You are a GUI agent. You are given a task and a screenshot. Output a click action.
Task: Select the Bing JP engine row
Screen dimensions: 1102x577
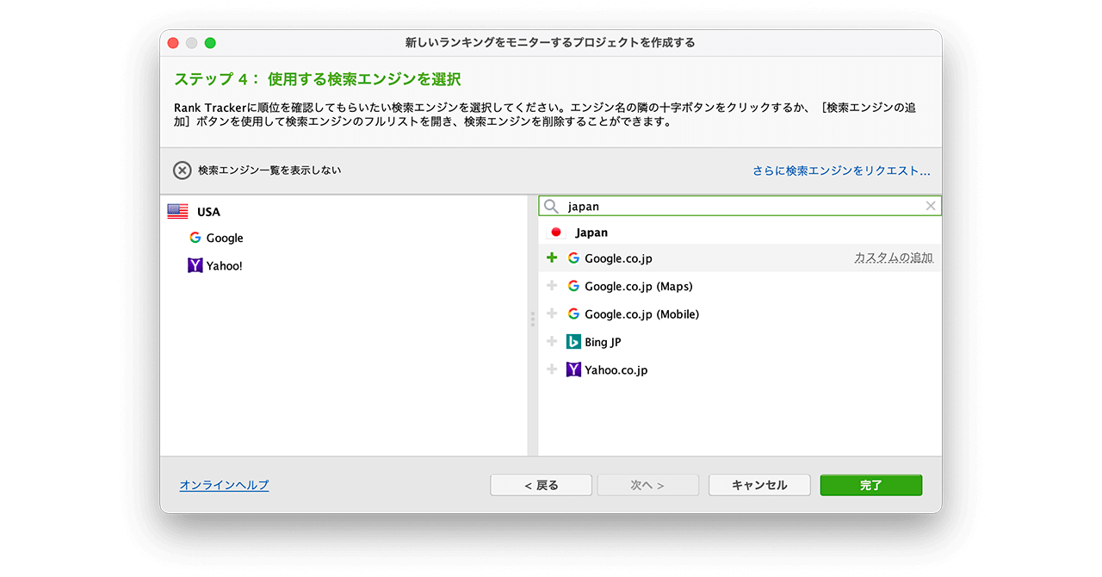coord(603,342)
